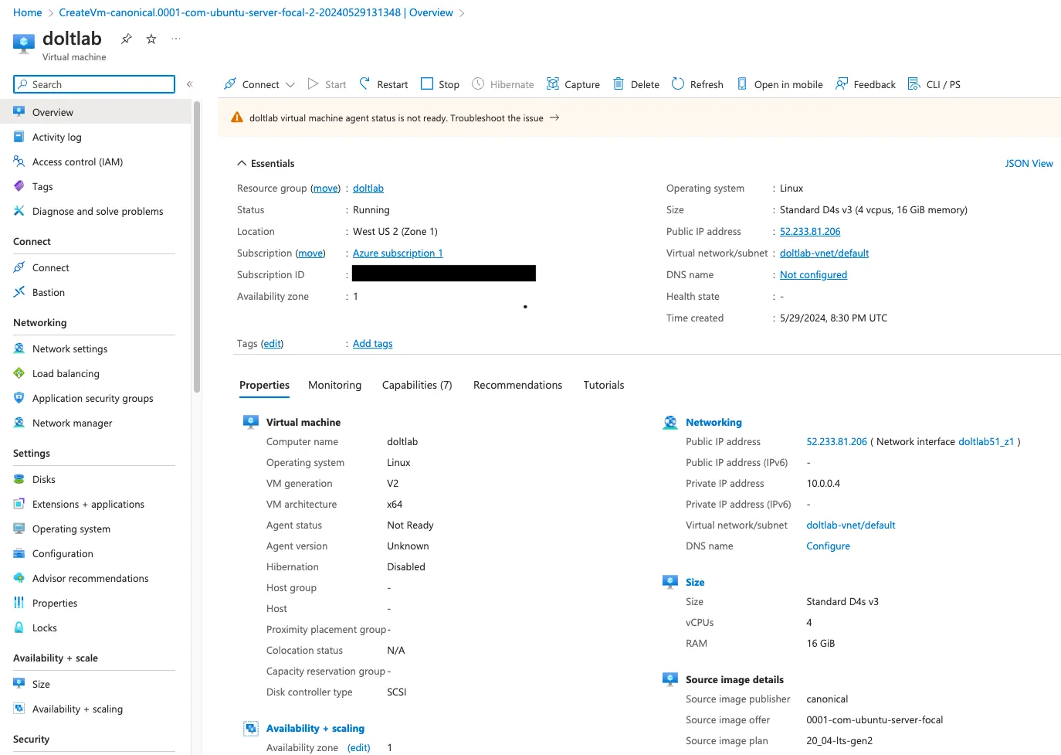Open the Capabilities (7) tab
The width and height of the screenshot is (1061, 755).
pyautogui.click(x=416, y=384)
